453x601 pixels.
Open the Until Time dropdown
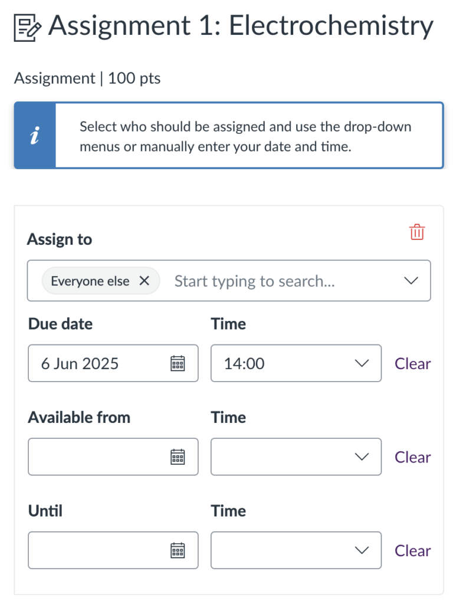click(x=362, y=550)
